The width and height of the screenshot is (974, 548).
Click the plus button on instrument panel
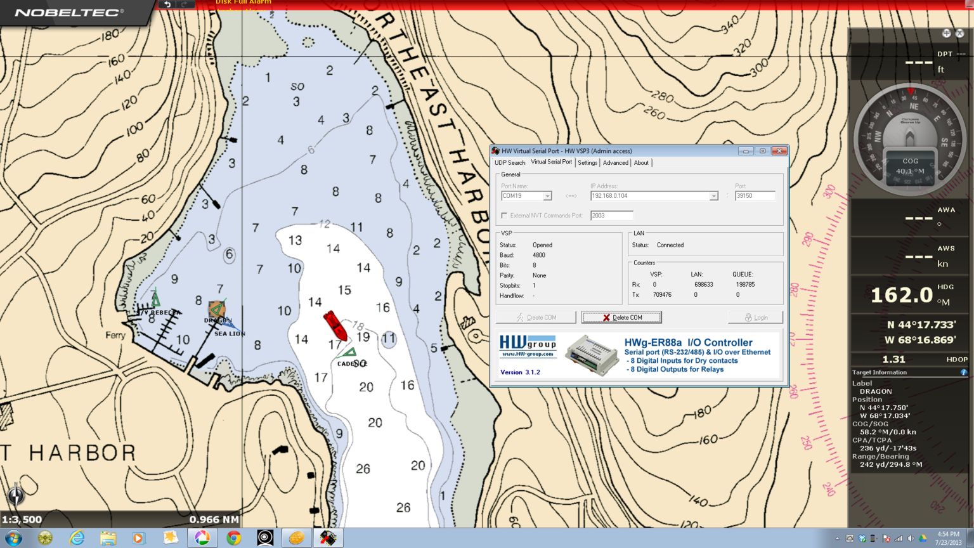tap(946, 34)
